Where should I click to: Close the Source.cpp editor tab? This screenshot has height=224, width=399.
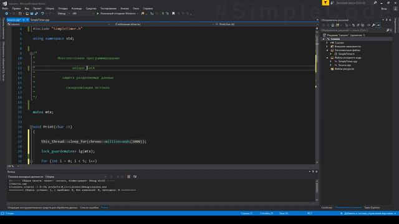27,19
